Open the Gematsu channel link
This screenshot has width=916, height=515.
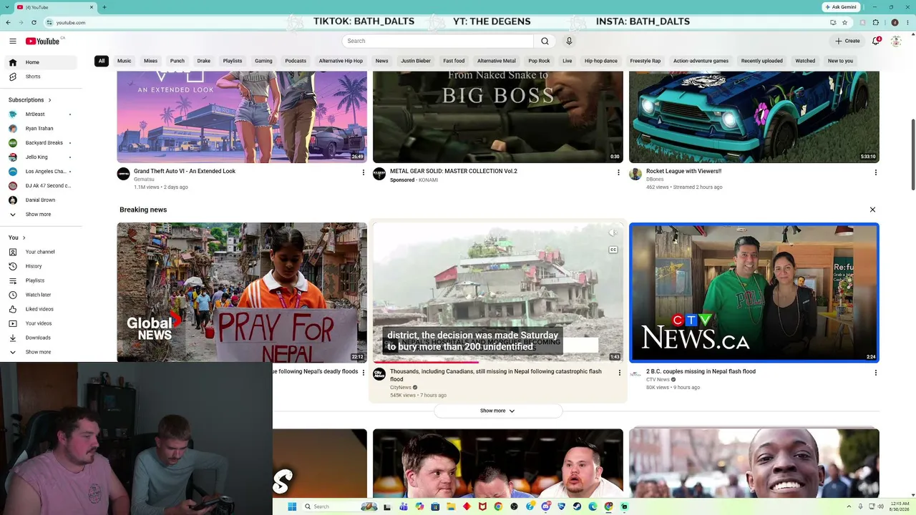144,180
